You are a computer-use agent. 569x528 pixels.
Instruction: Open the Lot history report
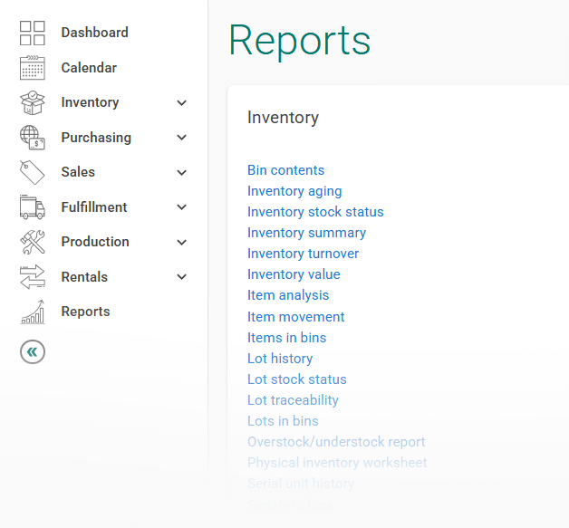coord(280,359)
